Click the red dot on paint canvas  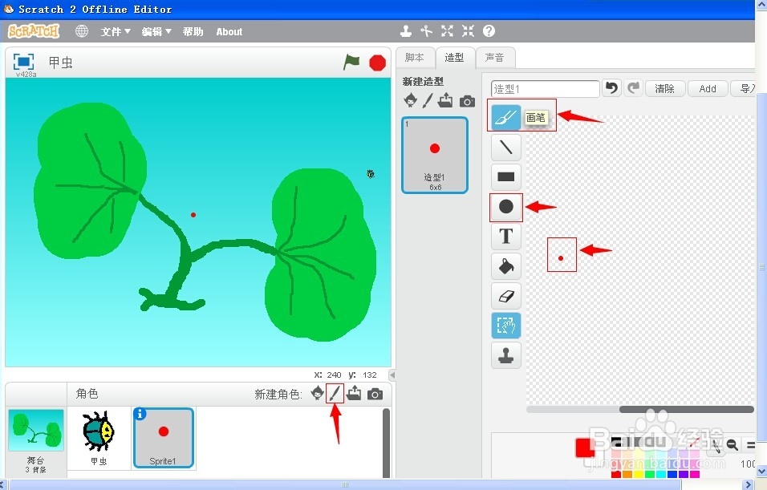tap(561, 258)
